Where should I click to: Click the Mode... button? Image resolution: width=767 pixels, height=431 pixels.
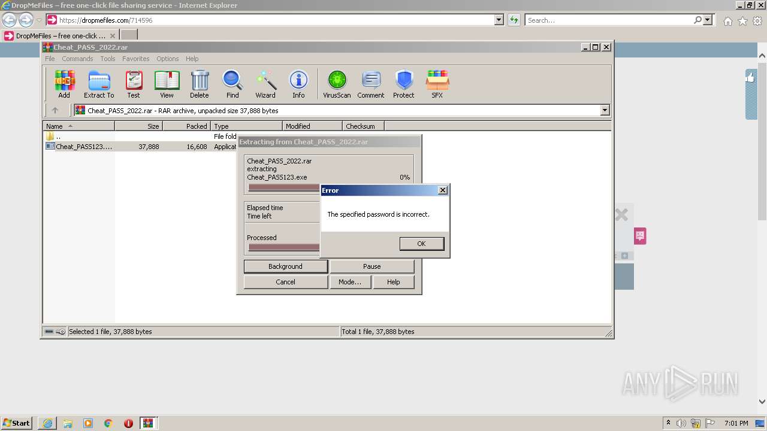(350, 282)
